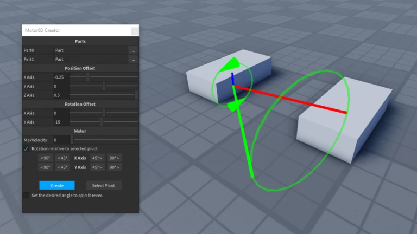
Task: Rotate X Axis by plus 45 degrees
Action: [x=97, y=158]
